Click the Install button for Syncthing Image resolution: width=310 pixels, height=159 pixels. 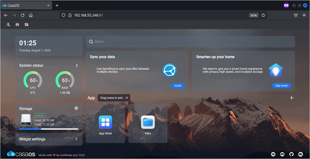[177, 85]
